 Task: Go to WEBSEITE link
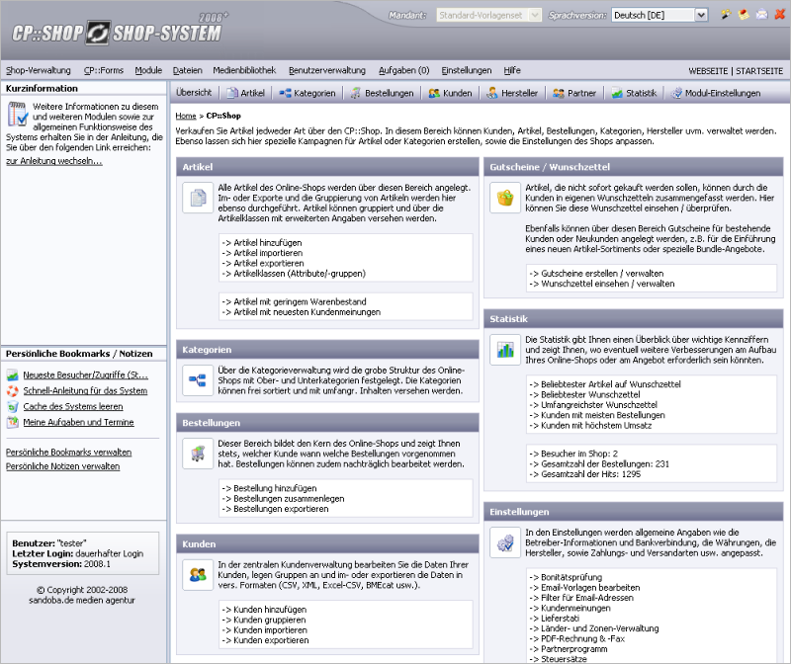click(708, 71)
